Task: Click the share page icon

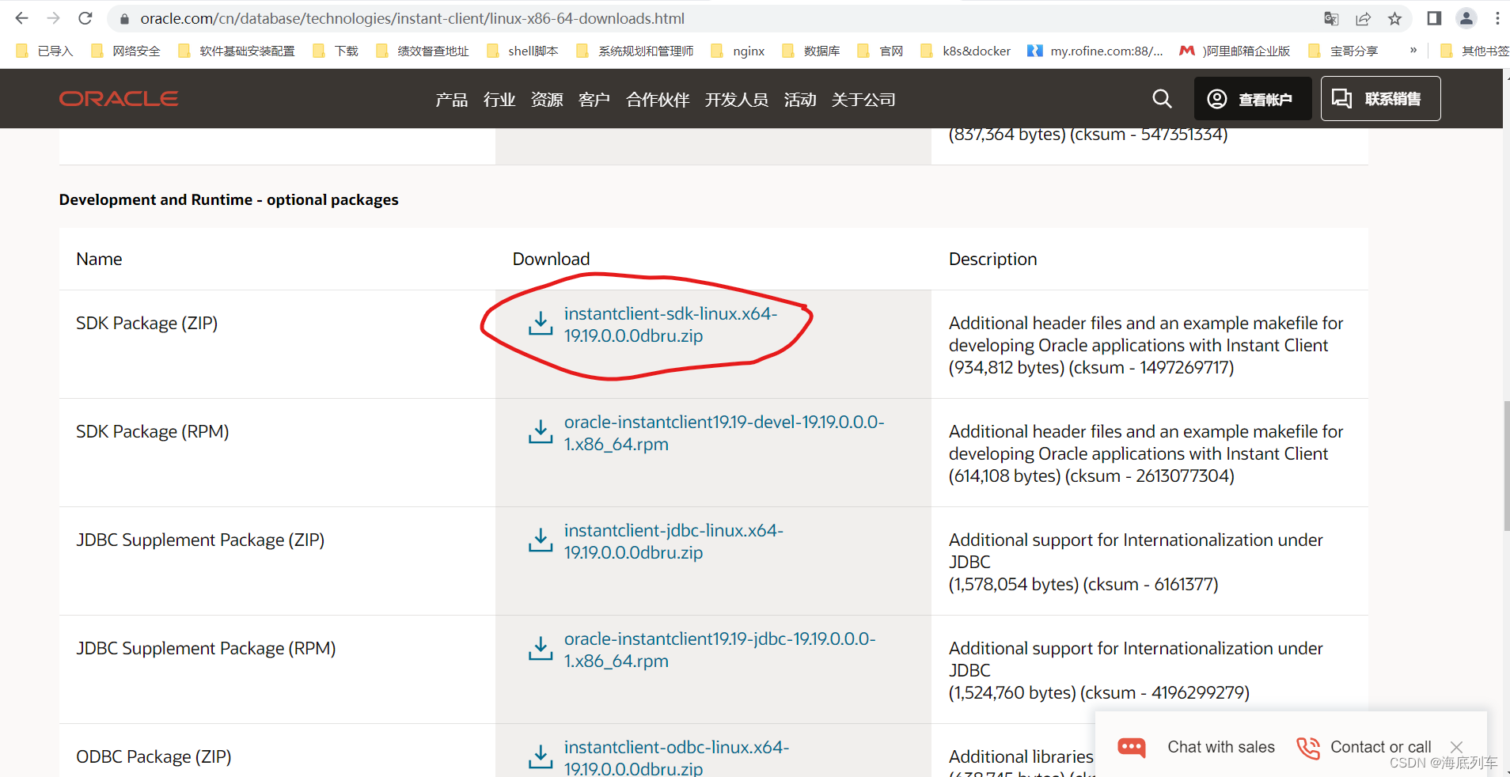Action: [1363, 18]
